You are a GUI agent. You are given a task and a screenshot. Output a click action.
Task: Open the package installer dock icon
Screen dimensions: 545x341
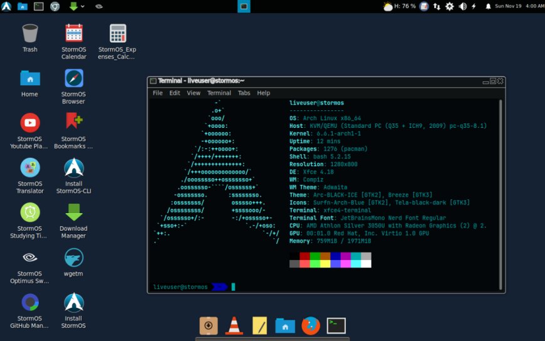point(209,326)
